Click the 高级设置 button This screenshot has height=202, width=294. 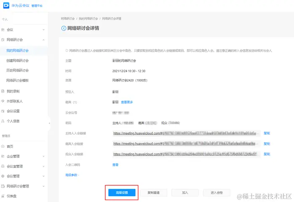[x=122, y=193]
